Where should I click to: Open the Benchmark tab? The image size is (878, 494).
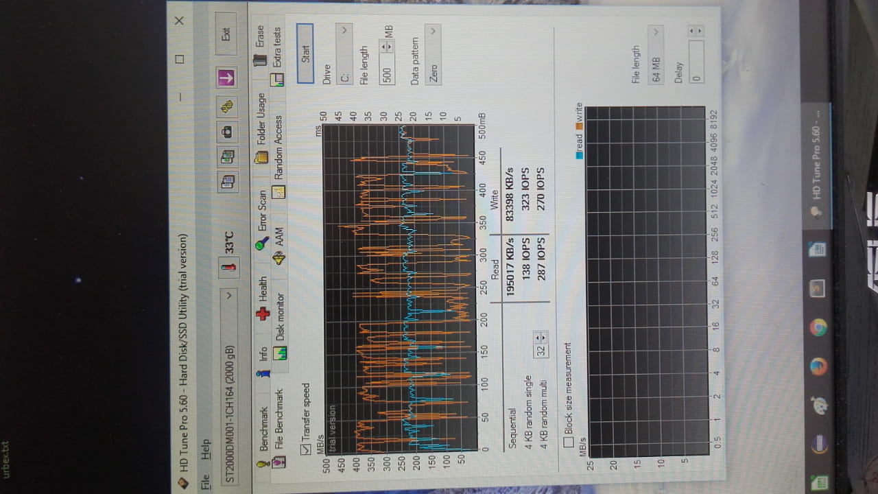[x=263, y=437]
